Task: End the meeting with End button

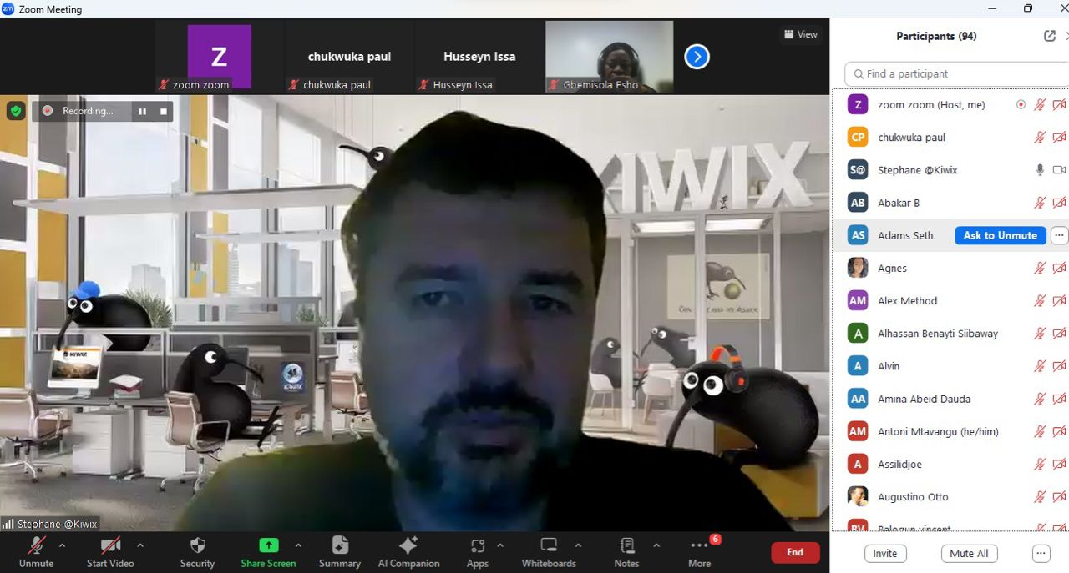Action: tap(795, 552)
